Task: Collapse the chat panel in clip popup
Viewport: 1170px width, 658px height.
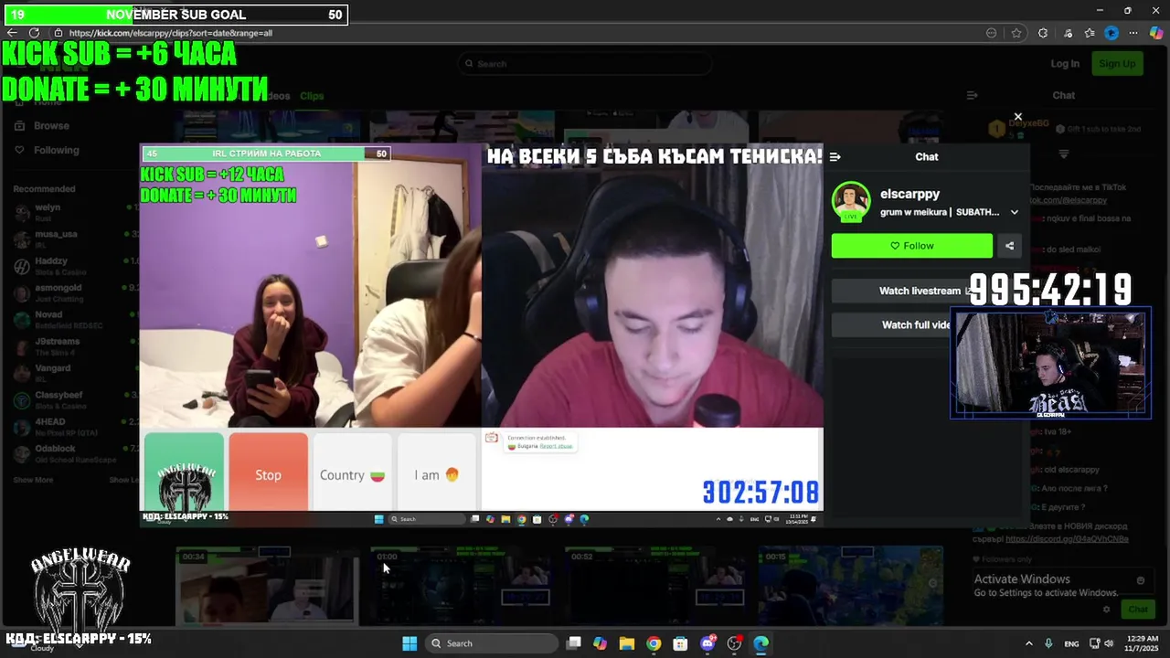Action: [x=835, y=157]
